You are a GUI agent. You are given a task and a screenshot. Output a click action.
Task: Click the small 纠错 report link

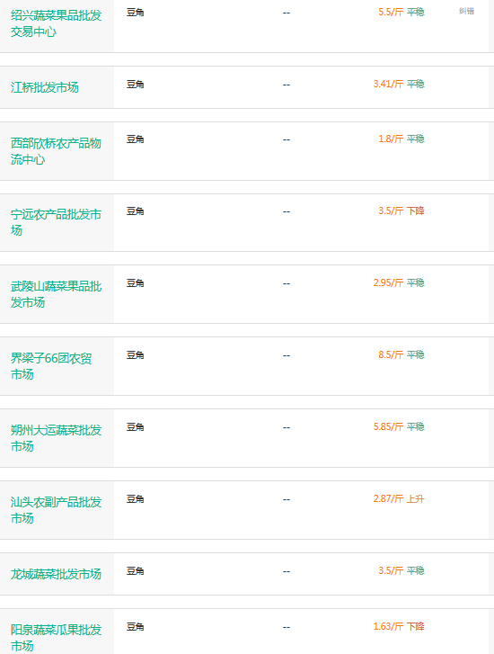466,11
